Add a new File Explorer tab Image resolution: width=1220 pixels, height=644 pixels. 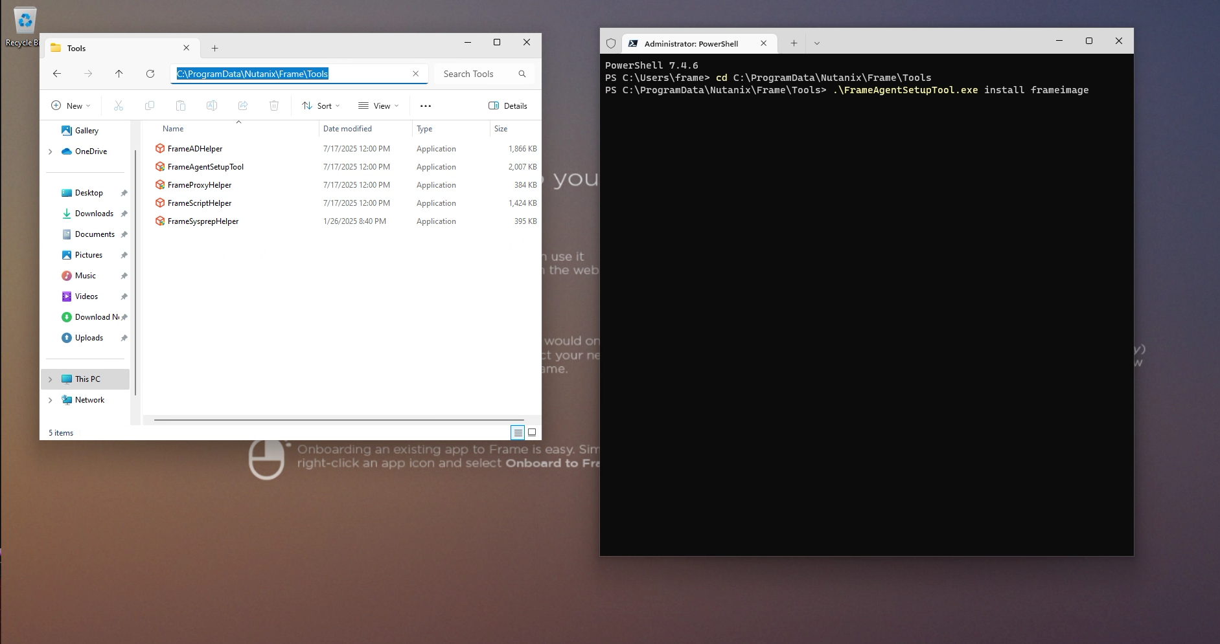(x=214, y=48)
